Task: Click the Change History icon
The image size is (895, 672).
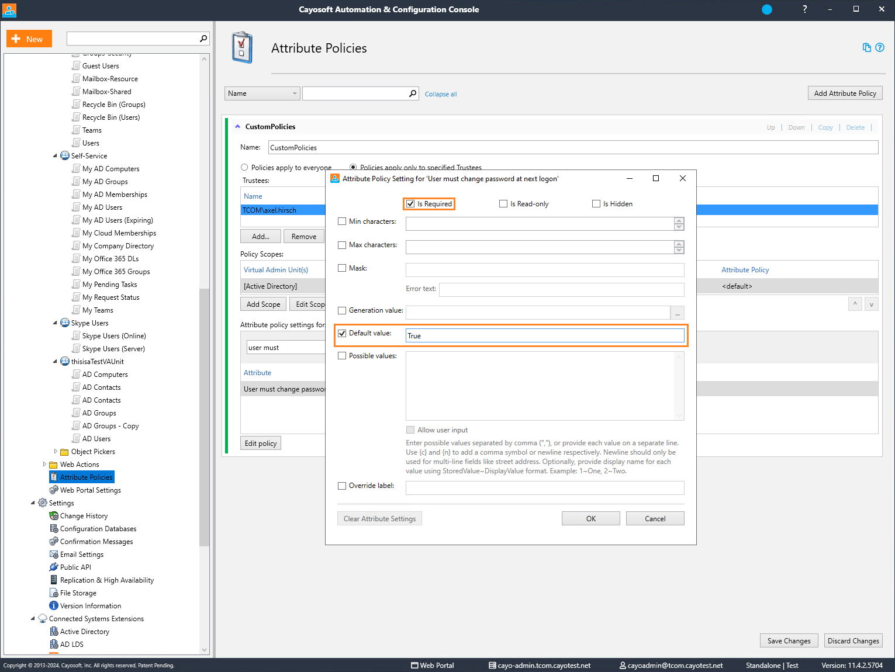Action: (x=54, y=516)
